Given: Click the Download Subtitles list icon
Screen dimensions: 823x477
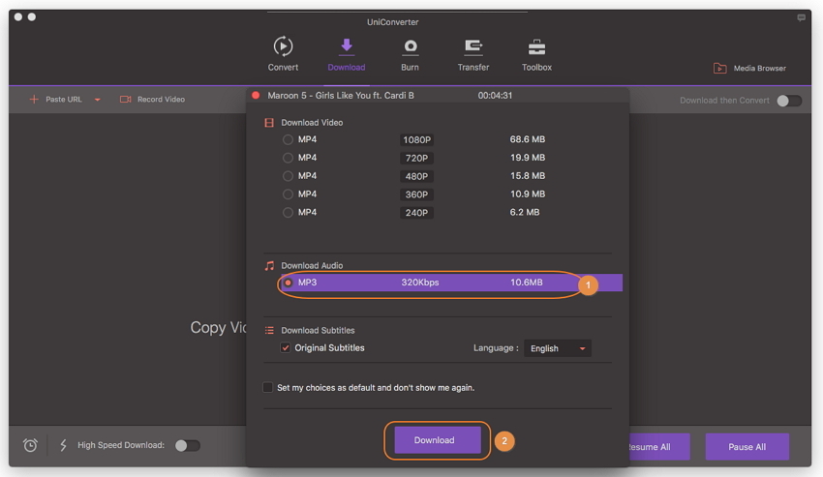Looking at the screenshot, I should 269,330.
